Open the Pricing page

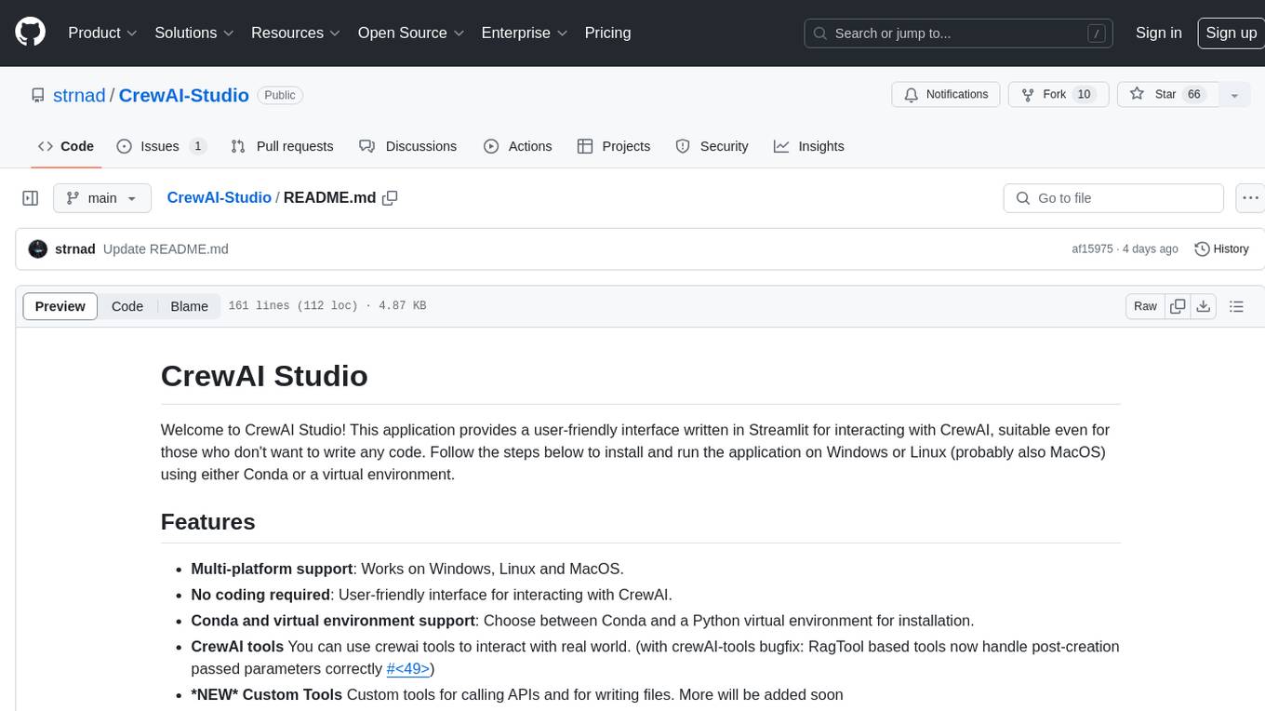pyautogui.click(x=607, y=33)
